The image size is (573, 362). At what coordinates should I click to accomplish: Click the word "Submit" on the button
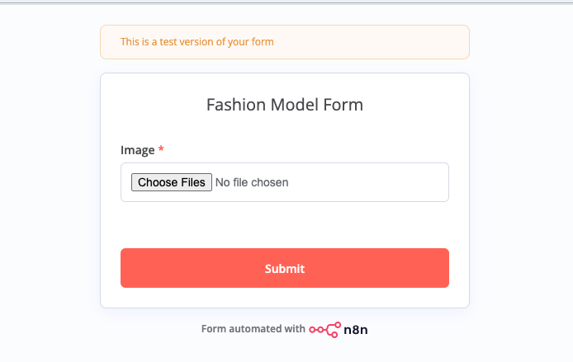[x=285, y=269]
